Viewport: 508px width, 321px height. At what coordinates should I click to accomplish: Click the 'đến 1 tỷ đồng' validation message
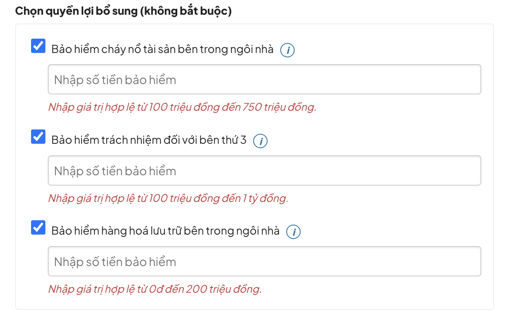168,198
